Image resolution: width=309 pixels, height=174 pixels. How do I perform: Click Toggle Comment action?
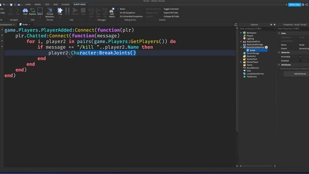coord(171,9)
